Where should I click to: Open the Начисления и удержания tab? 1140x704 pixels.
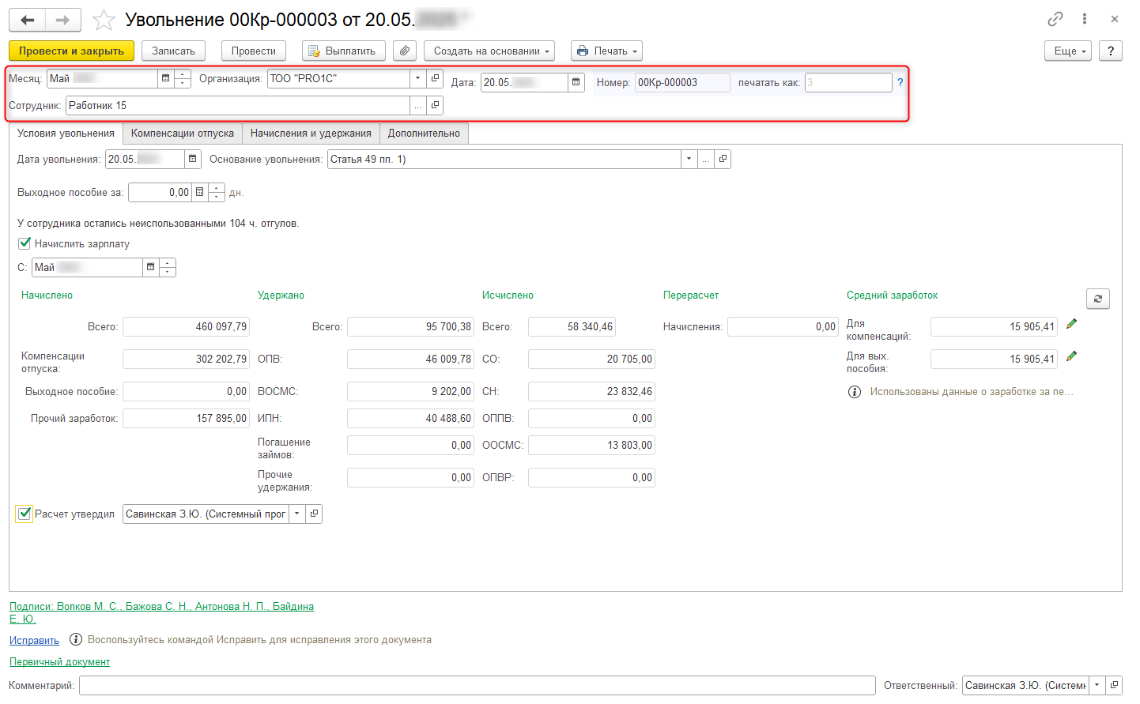click(x=311, y=134)
